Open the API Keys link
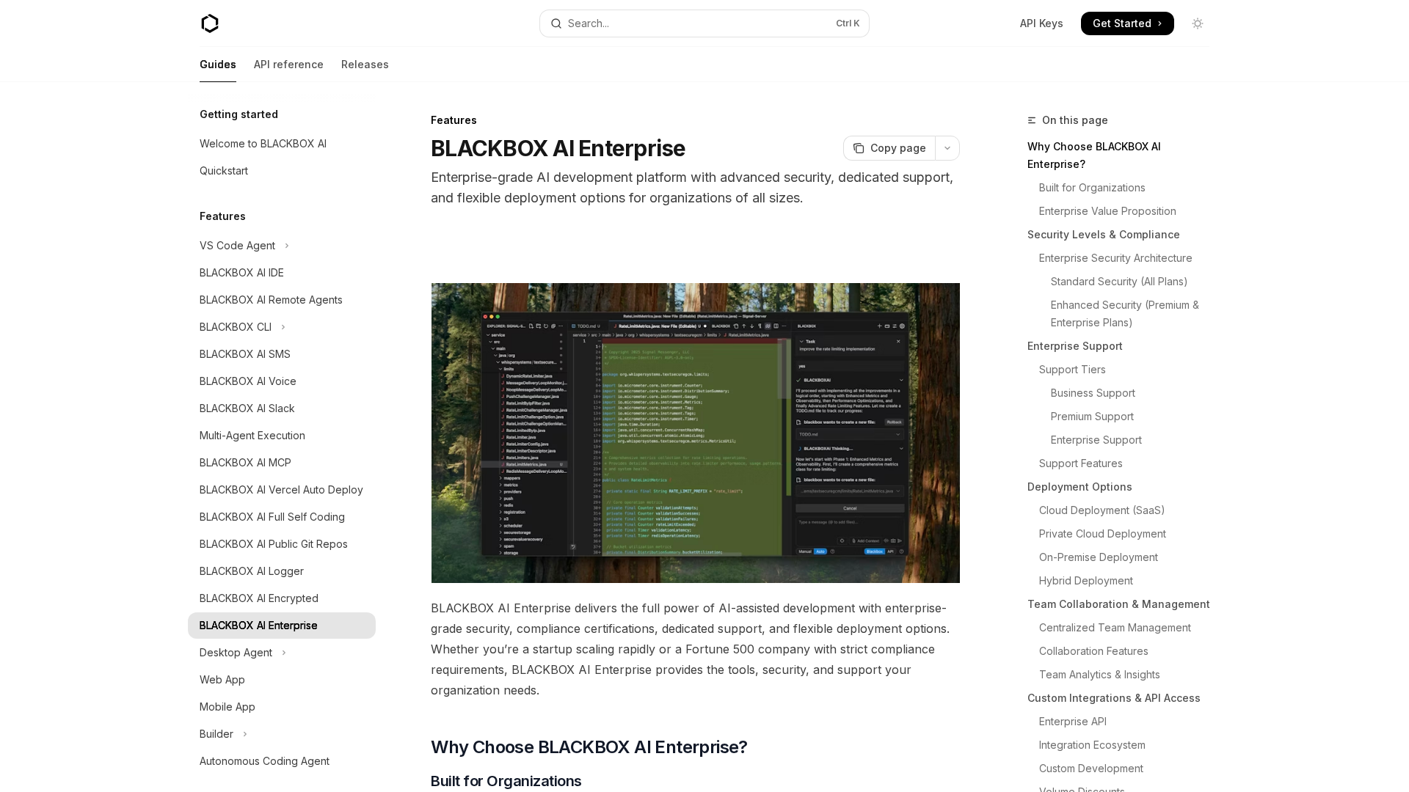1409x792 pixels. [x=1041, y=23]
